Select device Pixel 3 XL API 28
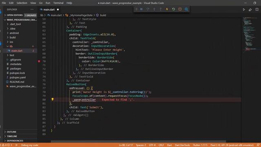 [232, 145]
